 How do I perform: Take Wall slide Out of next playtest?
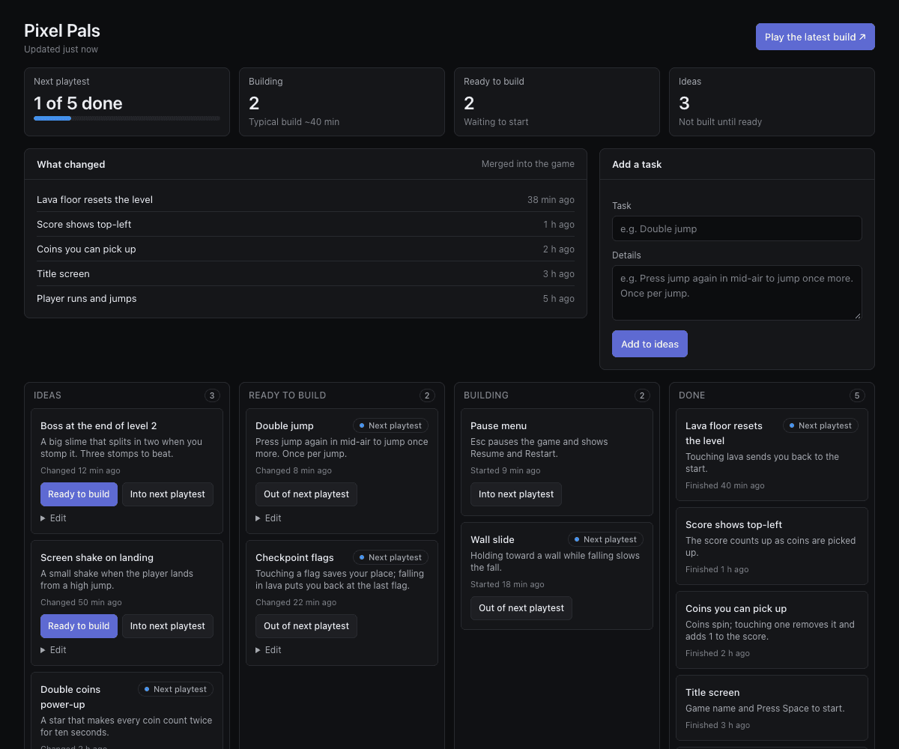521,608
